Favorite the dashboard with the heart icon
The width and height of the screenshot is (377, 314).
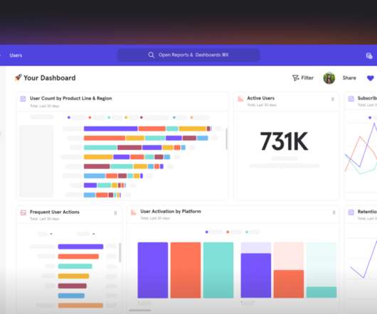pos(371,78)
